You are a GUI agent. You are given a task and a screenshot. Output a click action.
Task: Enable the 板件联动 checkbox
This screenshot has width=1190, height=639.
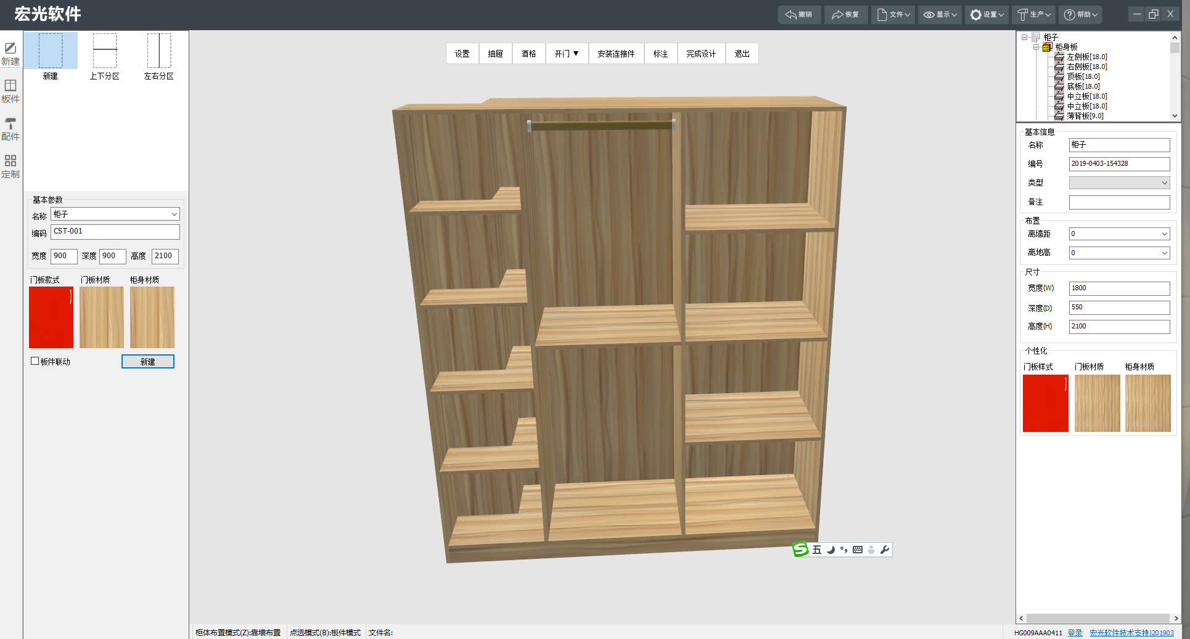click(x=35, y=361)
